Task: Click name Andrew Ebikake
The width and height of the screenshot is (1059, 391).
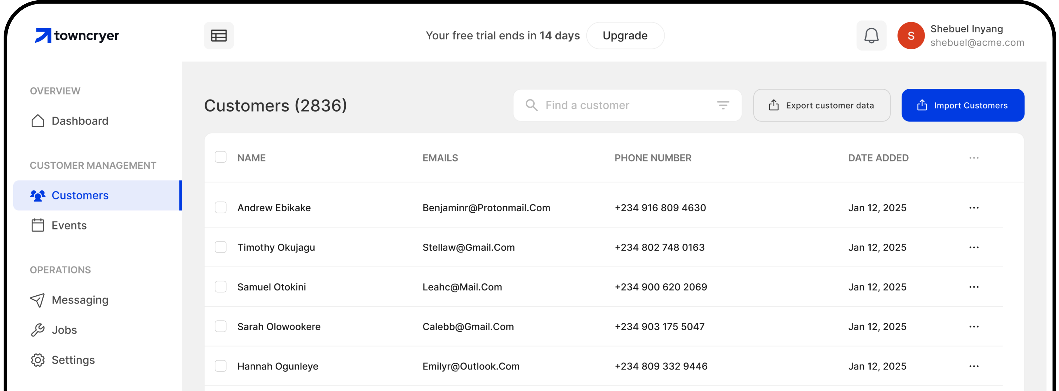Action: [x=274, y=208]
